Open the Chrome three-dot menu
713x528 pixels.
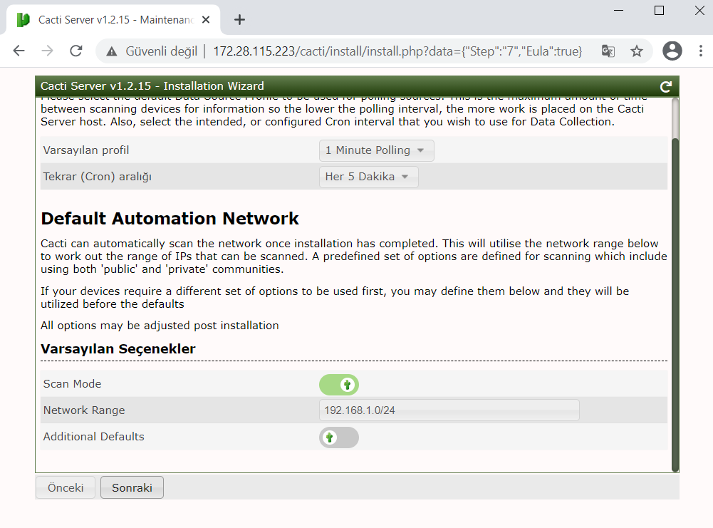[700, 51]
